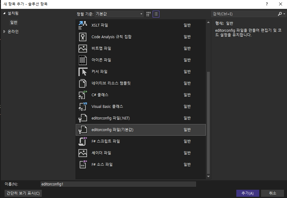Screen dimensions: 287x198
Task: Click the 설치됨 label
Action: click(13, 13)
